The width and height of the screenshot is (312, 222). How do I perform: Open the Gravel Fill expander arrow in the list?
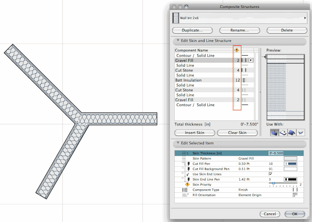tap(251, 60)
